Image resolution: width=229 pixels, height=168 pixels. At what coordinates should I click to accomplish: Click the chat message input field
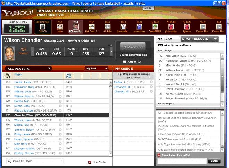[x=182, y=161]
